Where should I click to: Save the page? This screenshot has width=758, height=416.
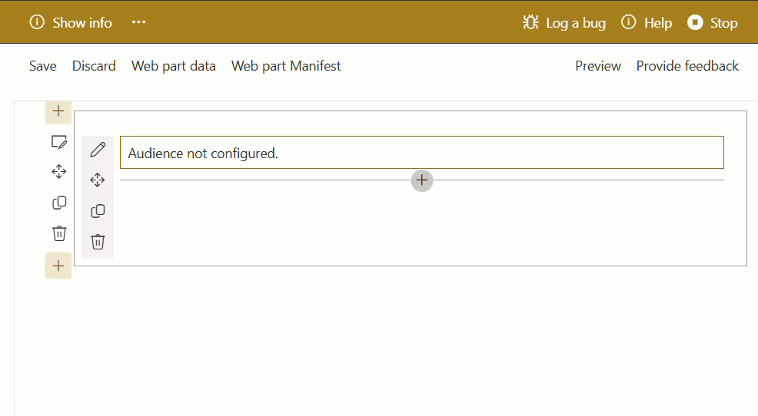[42, 66]
